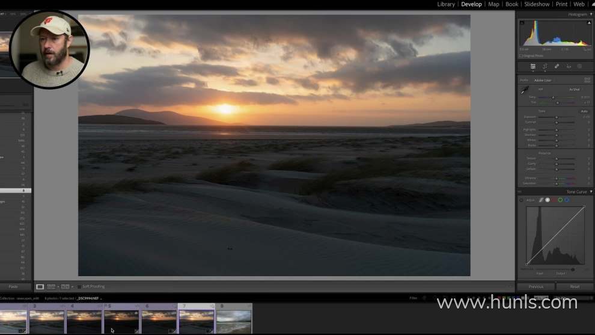
Task: Select the blue channel curve
Action: 567,200
